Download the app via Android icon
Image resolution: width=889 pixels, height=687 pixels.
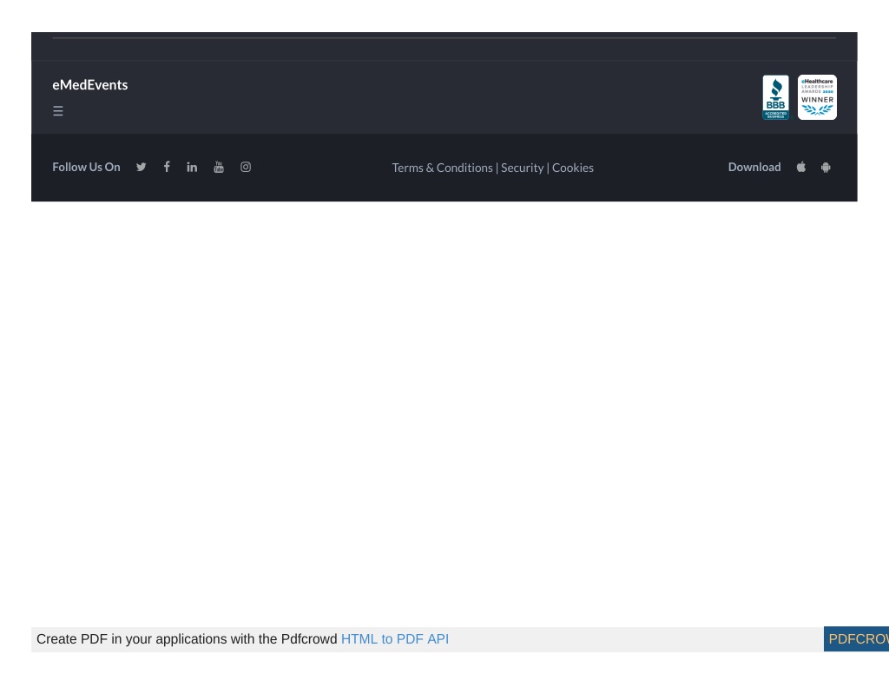826,168
